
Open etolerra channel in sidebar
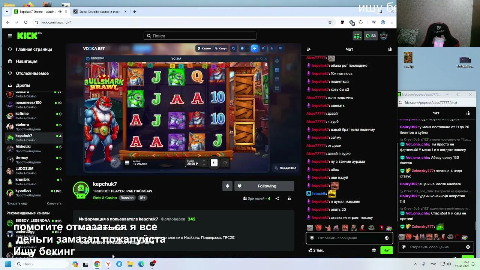tap(34, 127)
